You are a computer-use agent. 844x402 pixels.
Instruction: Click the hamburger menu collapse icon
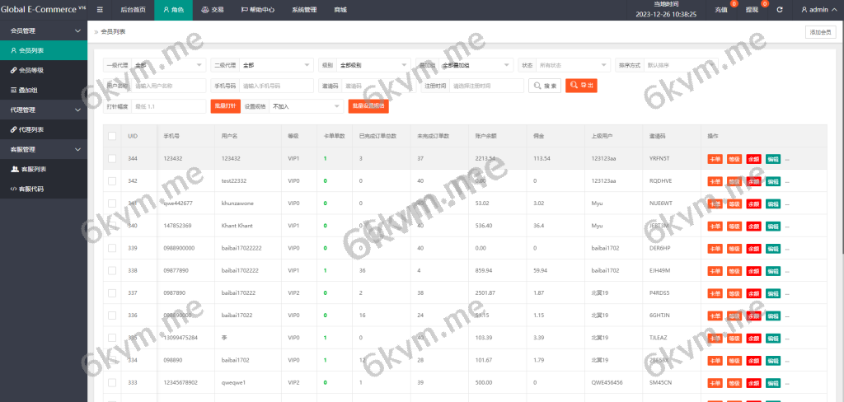point(100,10)
